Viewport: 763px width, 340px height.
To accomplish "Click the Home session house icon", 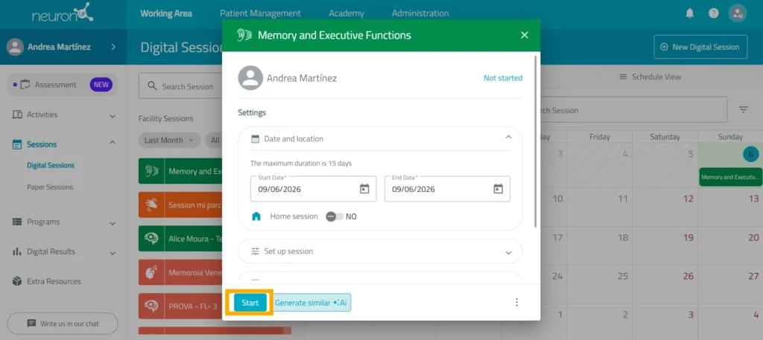I will 256,216.
